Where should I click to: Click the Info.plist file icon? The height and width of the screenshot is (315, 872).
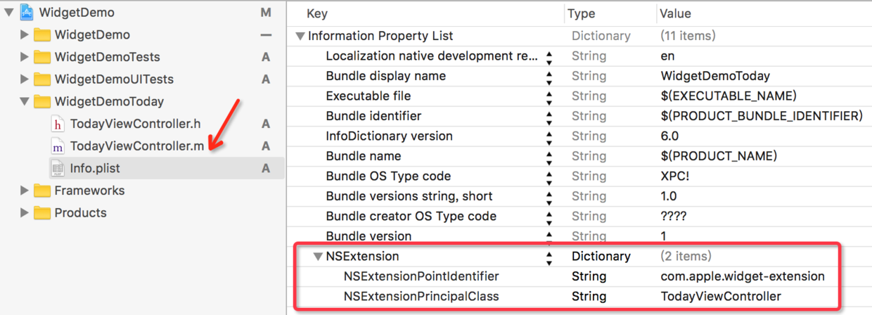coord(58,168)
